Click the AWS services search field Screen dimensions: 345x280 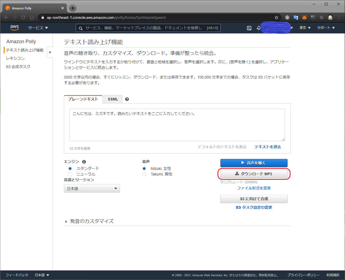click(x=148, y=28)
